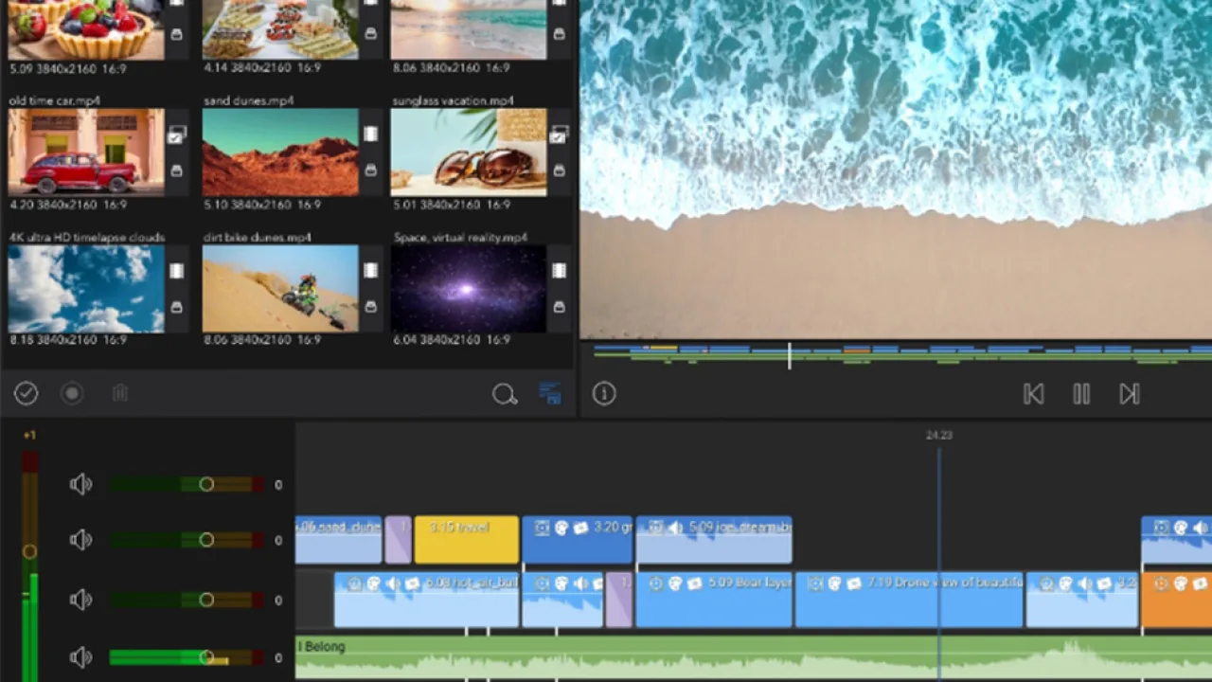Jump to previous clip in preview controls
The image size is (1212, 682).
(1034, 394)
